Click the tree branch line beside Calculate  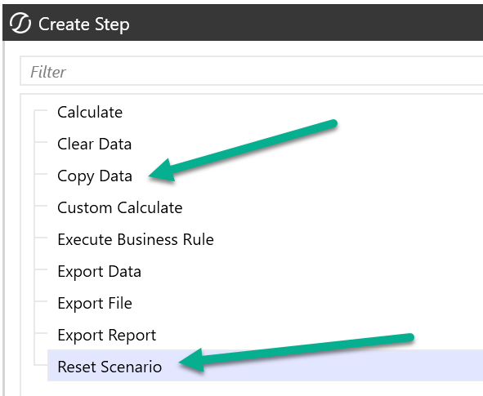click(41, 110)
